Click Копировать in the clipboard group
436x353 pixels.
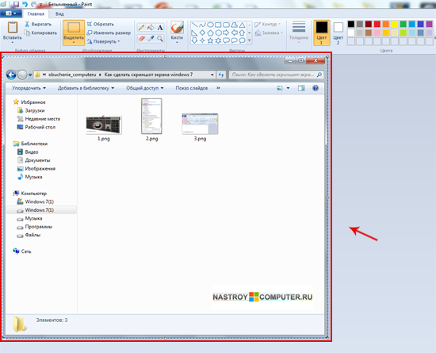40,33
